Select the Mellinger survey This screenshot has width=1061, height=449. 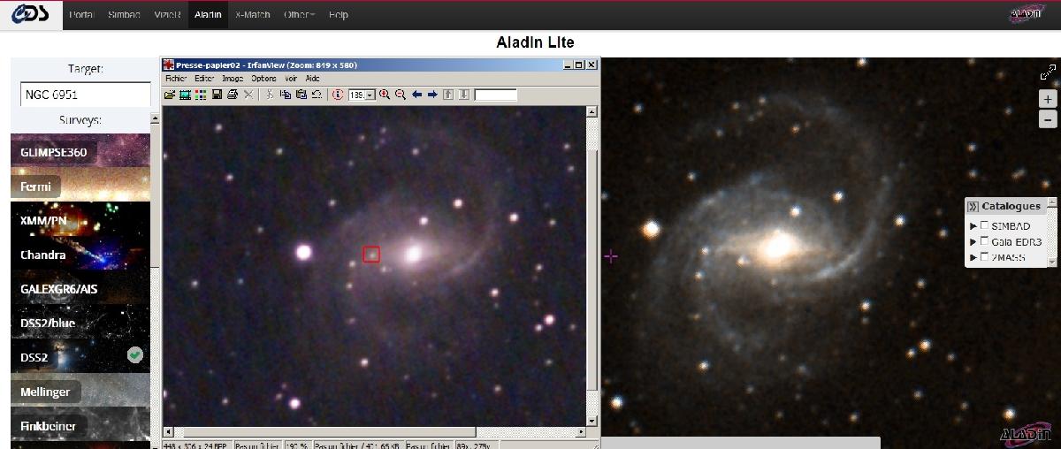click(x=80, y=391)
